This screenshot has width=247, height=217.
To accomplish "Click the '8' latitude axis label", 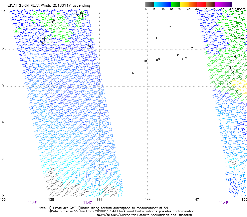I will coord(3,48).
